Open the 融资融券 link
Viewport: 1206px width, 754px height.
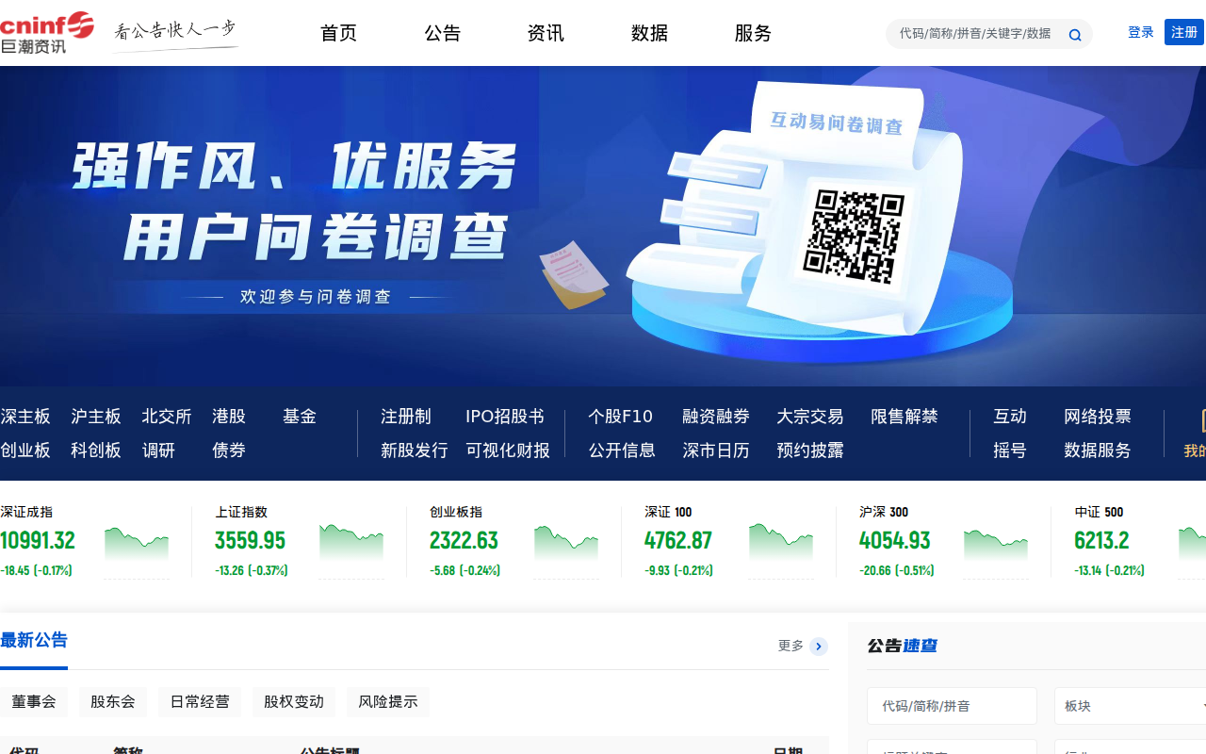tap(716, 417)
